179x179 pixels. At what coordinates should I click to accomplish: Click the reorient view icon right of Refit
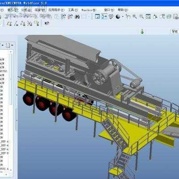tap(155, 17)
